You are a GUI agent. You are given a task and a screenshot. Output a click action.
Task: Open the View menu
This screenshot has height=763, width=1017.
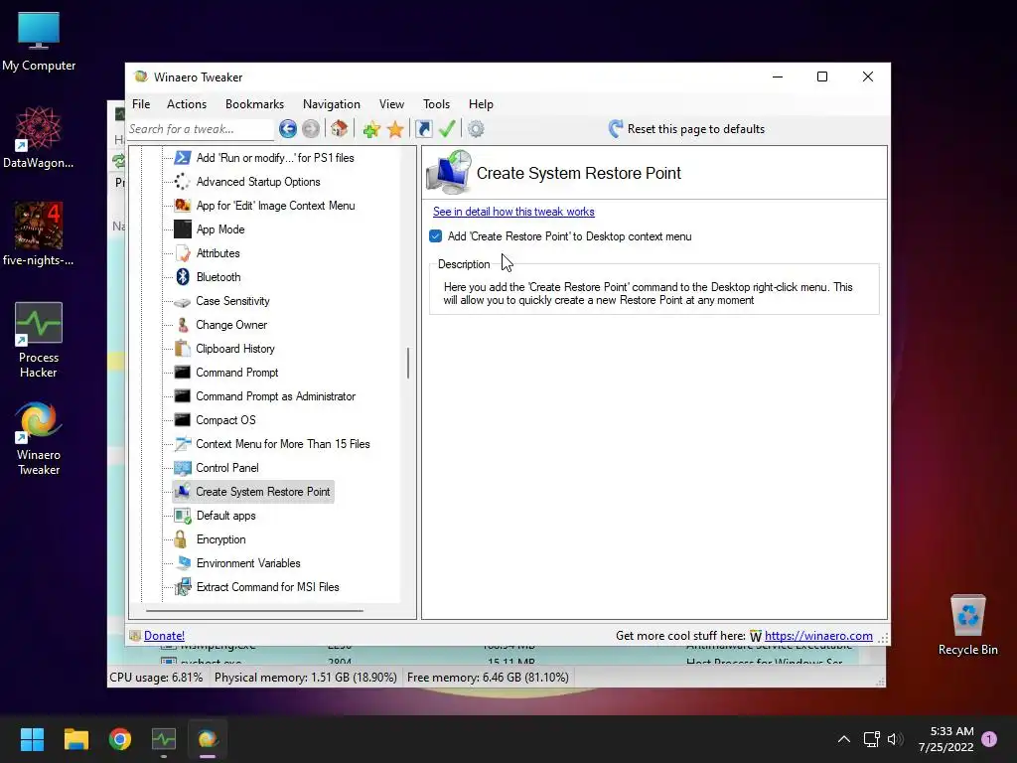391,103
